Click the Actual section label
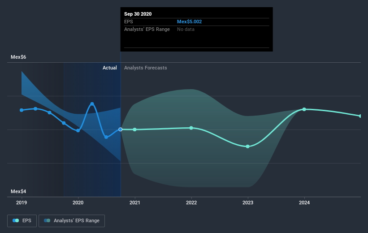The image size is (368, 233). [x=110, y=68]
